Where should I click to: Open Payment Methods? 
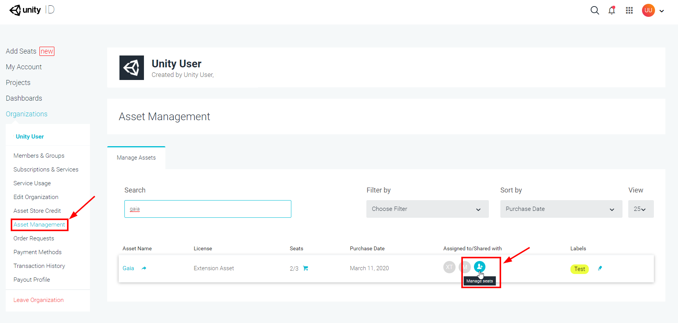[x=38, y=252]
